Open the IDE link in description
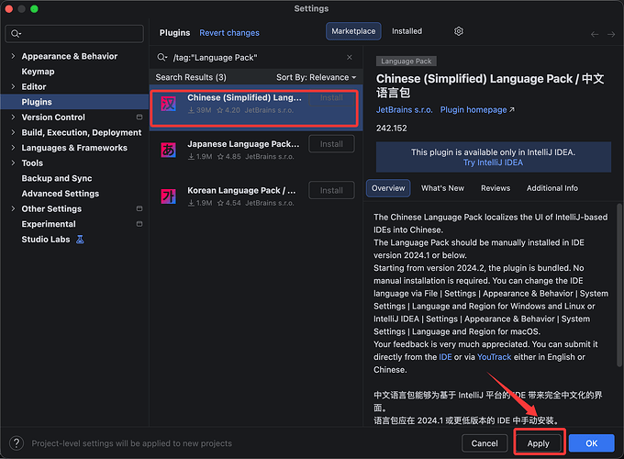 point(445,357)
